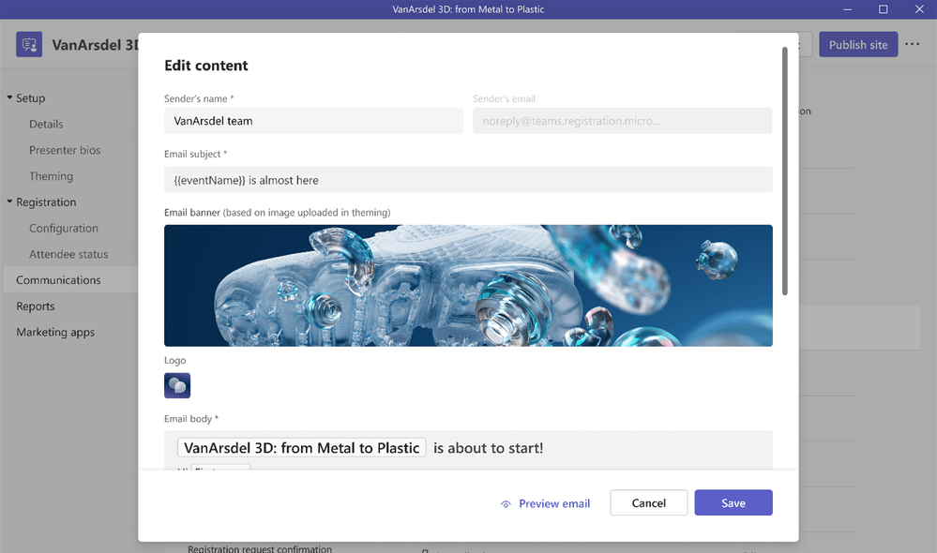
Task: Open the Theming settings
Action: pyautogui.click(x=51, y=176)
